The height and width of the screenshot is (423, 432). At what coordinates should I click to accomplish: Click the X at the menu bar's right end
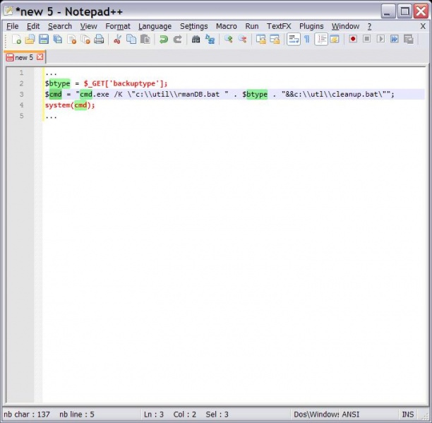pos(423,26)
